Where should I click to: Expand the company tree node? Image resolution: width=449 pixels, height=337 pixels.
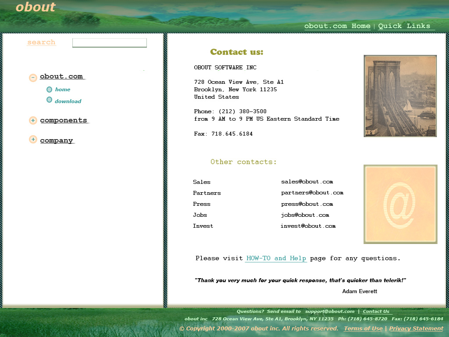(33, 139)
